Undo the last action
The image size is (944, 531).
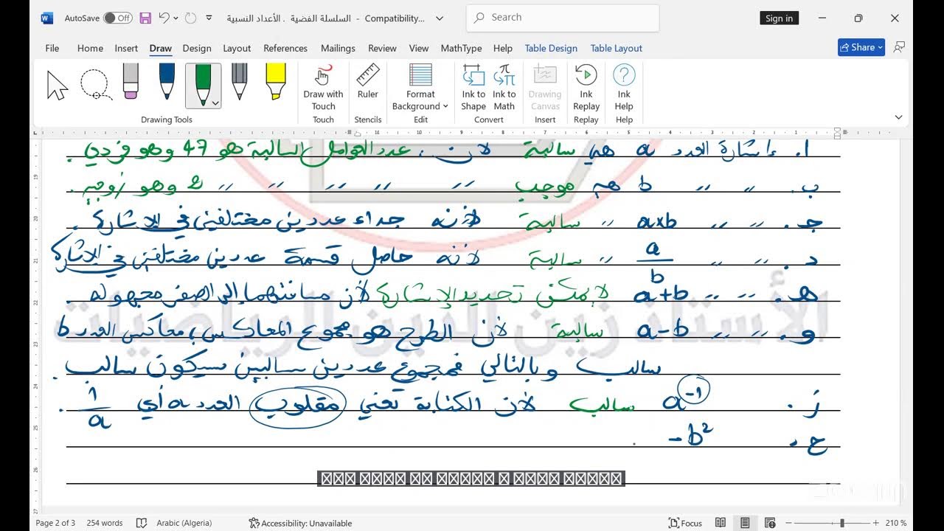(x=164, y=18)
